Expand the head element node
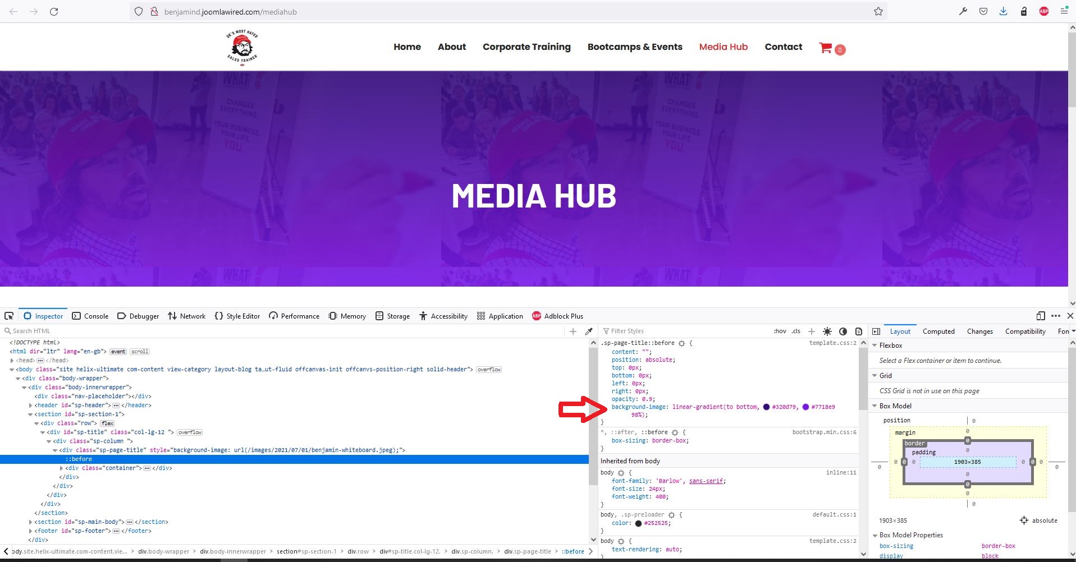This screenshot has width=1076, height=562. point(12,361)
